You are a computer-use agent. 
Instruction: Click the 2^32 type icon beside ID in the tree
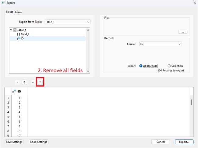pos(18,38)
